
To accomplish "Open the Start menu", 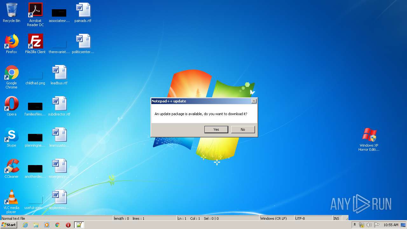I will click(9, 225).
